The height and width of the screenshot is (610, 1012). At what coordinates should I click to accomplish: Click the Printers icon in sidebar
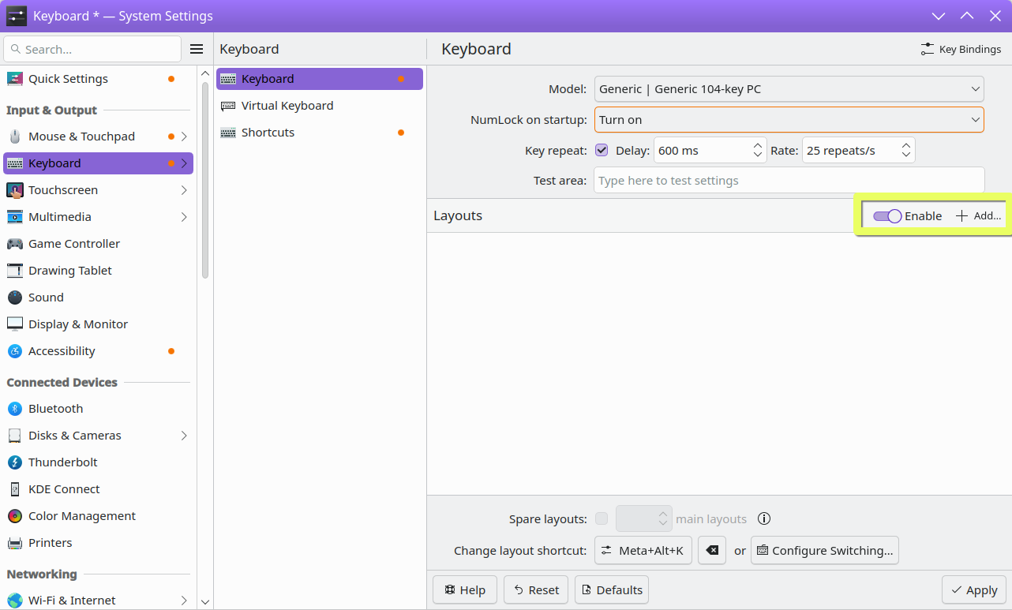(15, 543)
